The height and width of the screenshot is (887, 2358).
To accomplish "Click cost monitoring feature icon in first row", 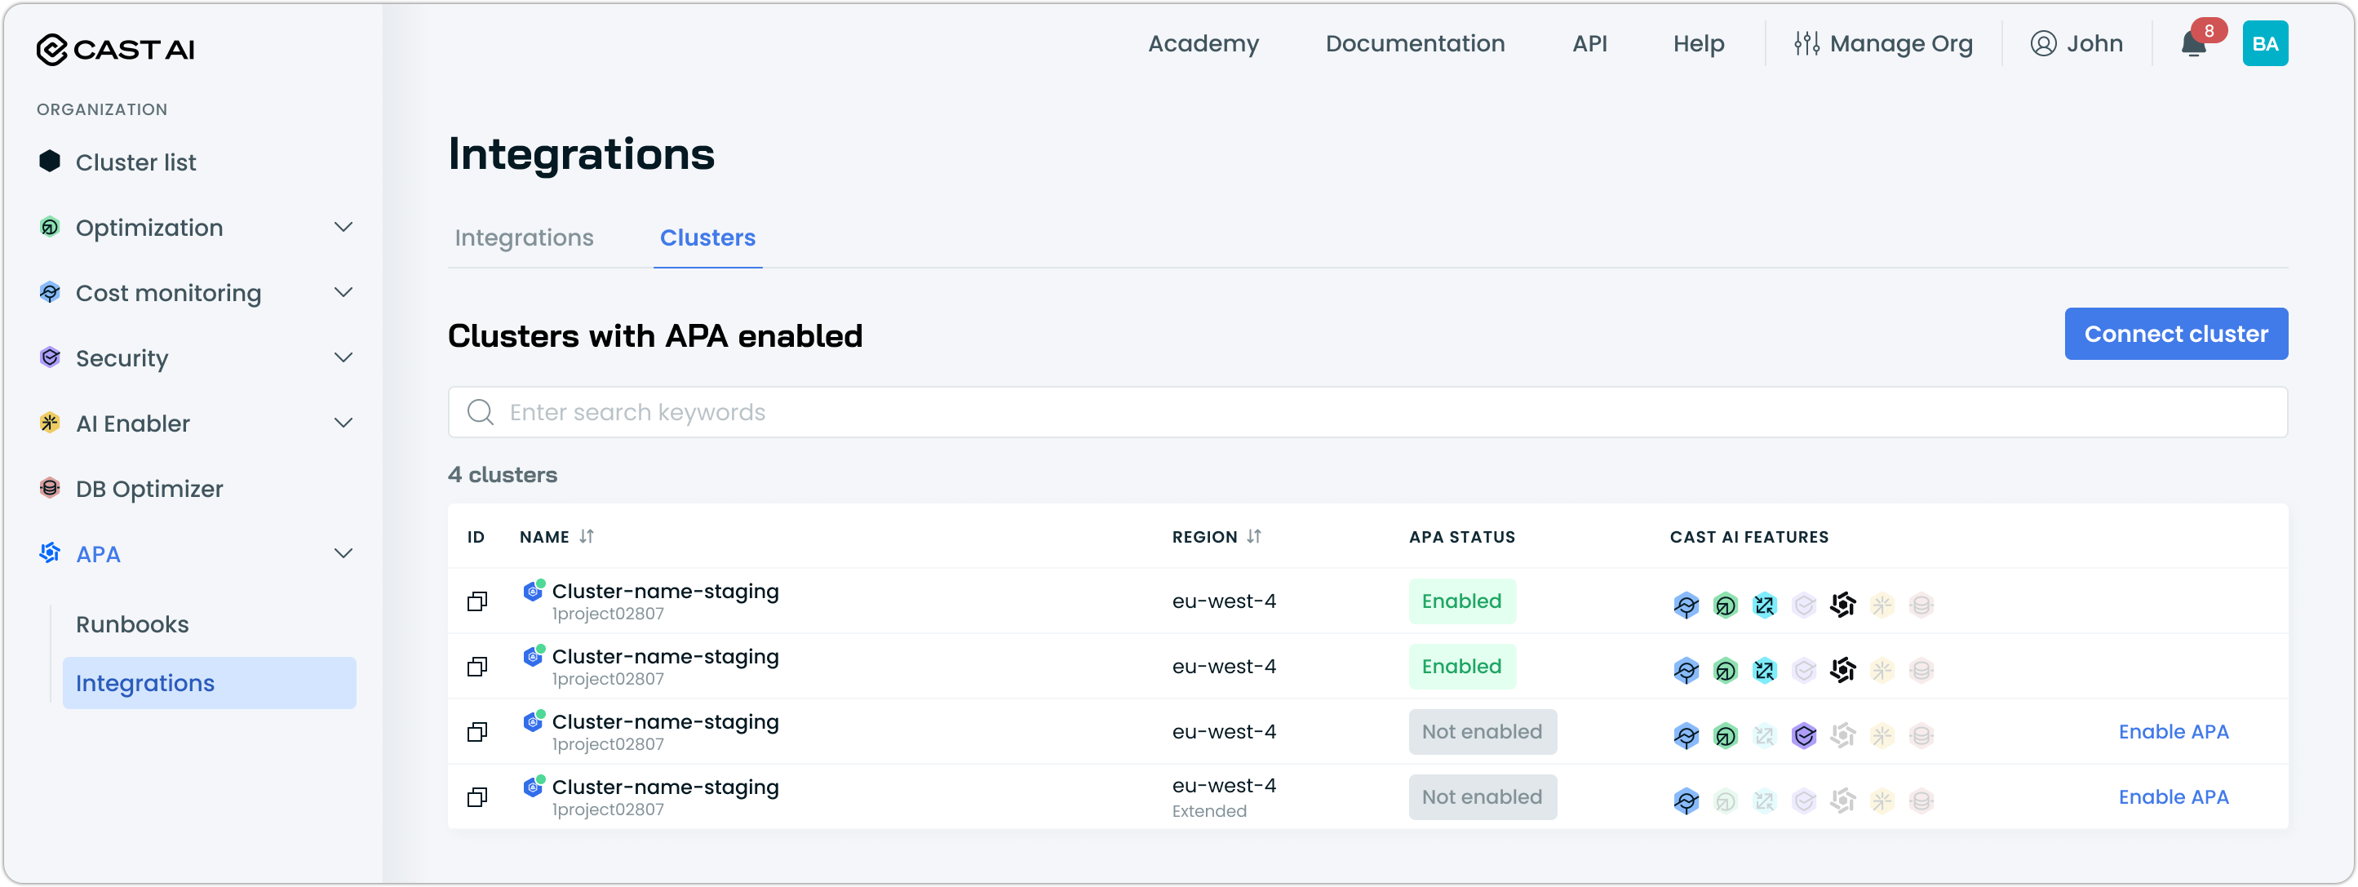I will point(1687,605).
